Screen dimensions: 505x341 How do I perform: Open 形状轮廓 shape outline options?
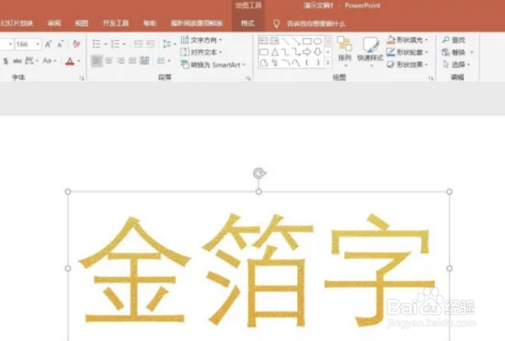click(x=408, y=52)
